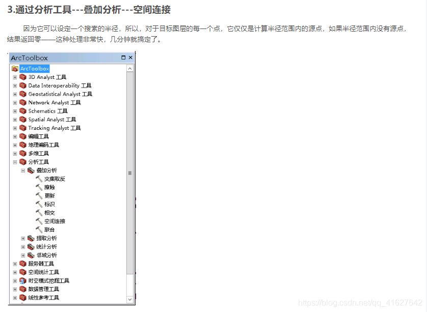The height and width of the screenshot is (312, 427).
Task: Click the 多维工具 toolbox icon
Action: click(23, 153)
